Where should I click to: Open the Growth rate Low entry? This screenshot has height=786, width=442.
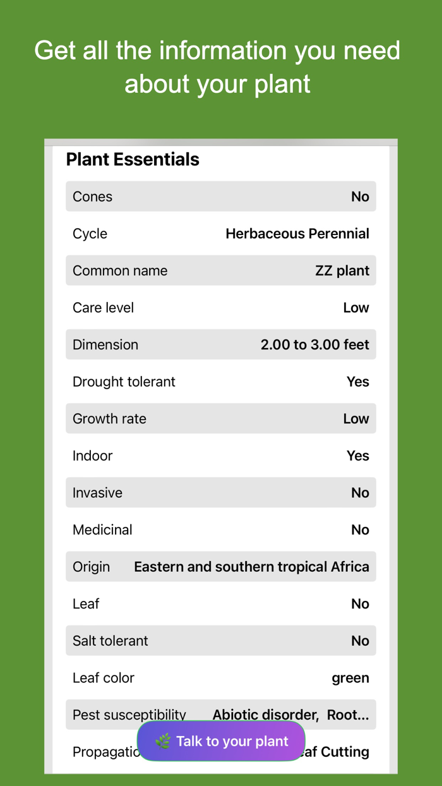221,418
